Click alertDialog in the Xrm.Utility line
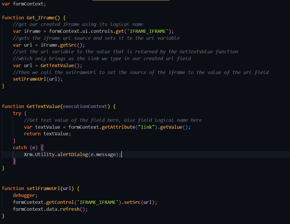The width and height of the screenshot is (290, 224). click(72, 154)
